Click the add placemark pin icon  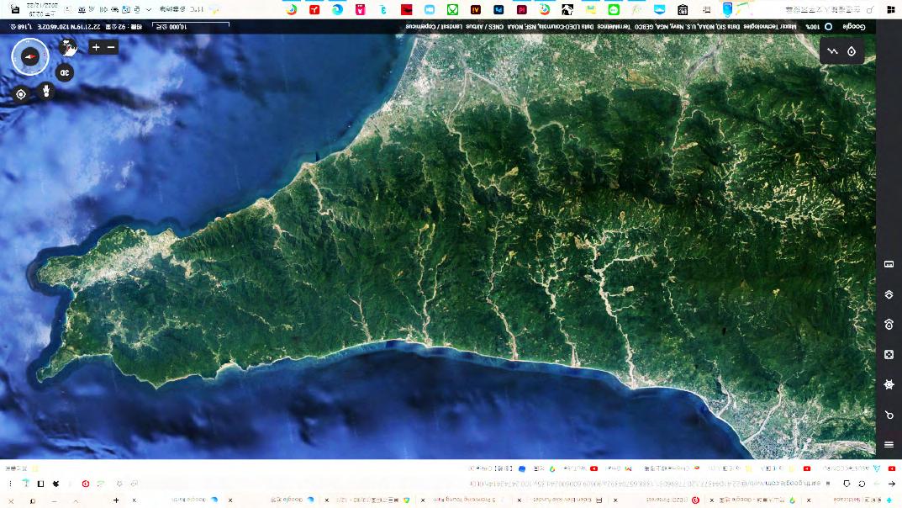click(x=852, y=51)
